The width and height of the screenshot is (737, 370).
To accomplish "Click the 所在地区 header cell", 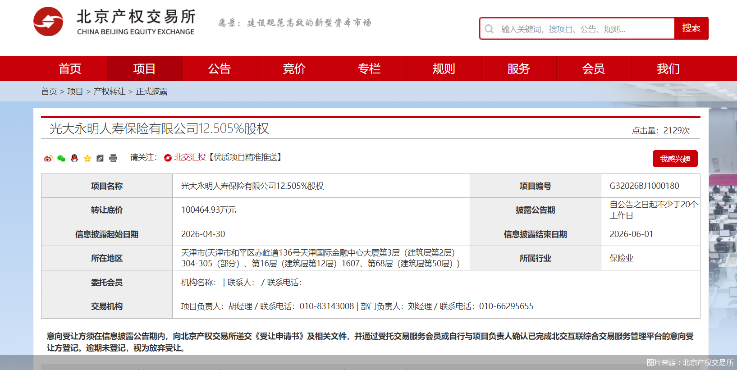I will coord(107,258).
